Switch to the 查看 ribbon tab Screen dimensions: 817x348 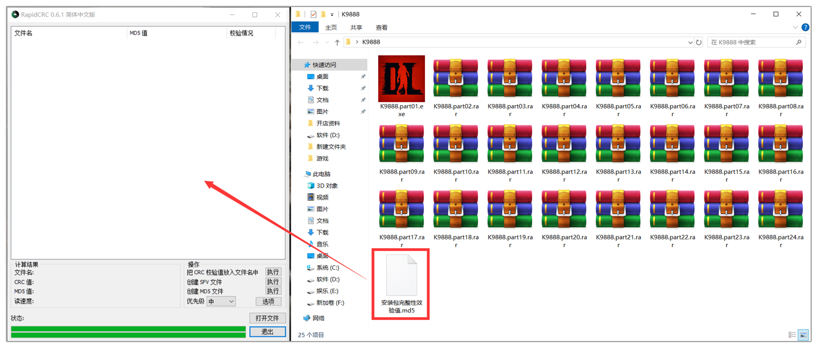tap(382, 27)
